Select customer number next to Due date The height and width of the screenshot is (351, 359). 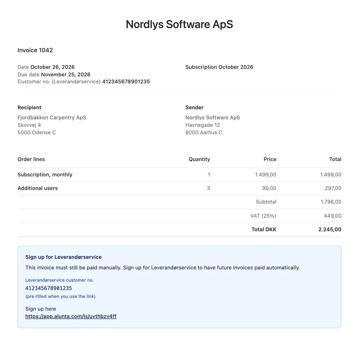(x=126, y=82)
